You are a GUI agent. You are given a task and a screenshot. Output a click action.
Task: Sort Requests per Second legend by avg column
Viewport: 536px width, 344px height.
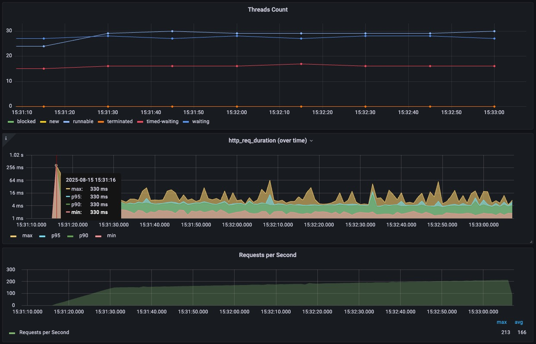(519, 322)
